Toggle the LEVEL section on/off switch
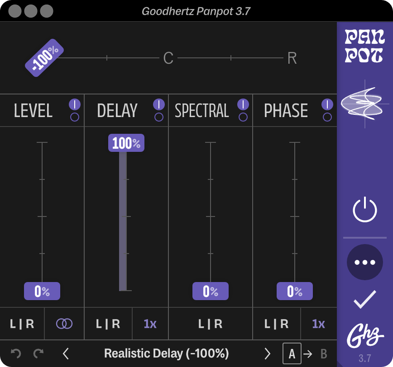This screenshot has width=393, height=367. [x=75, y=110]
